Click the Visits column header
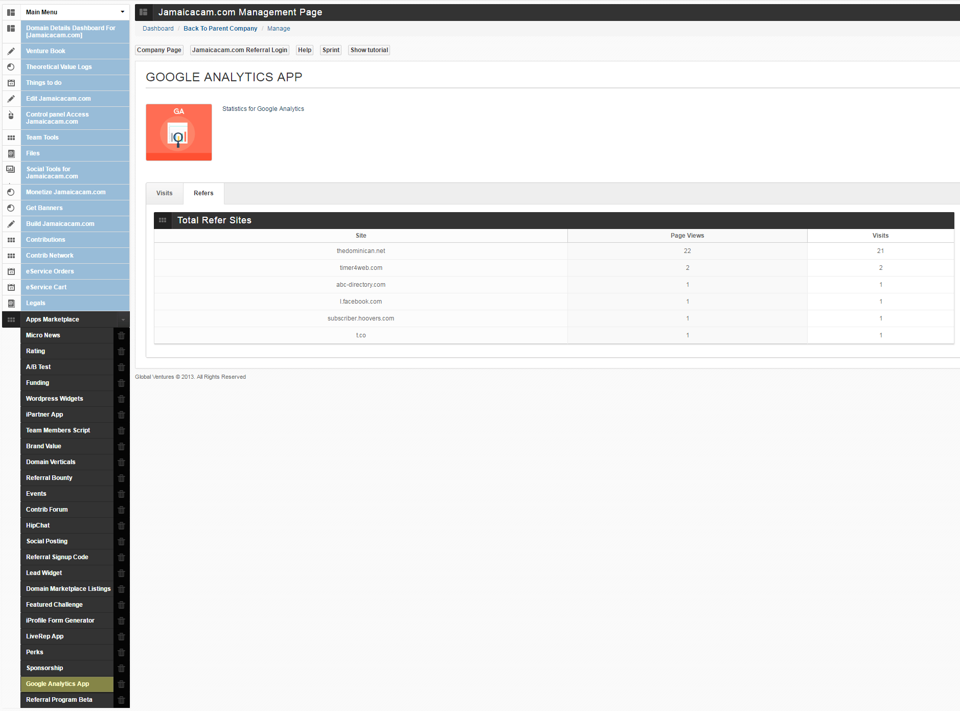 [x=880, y=236]
